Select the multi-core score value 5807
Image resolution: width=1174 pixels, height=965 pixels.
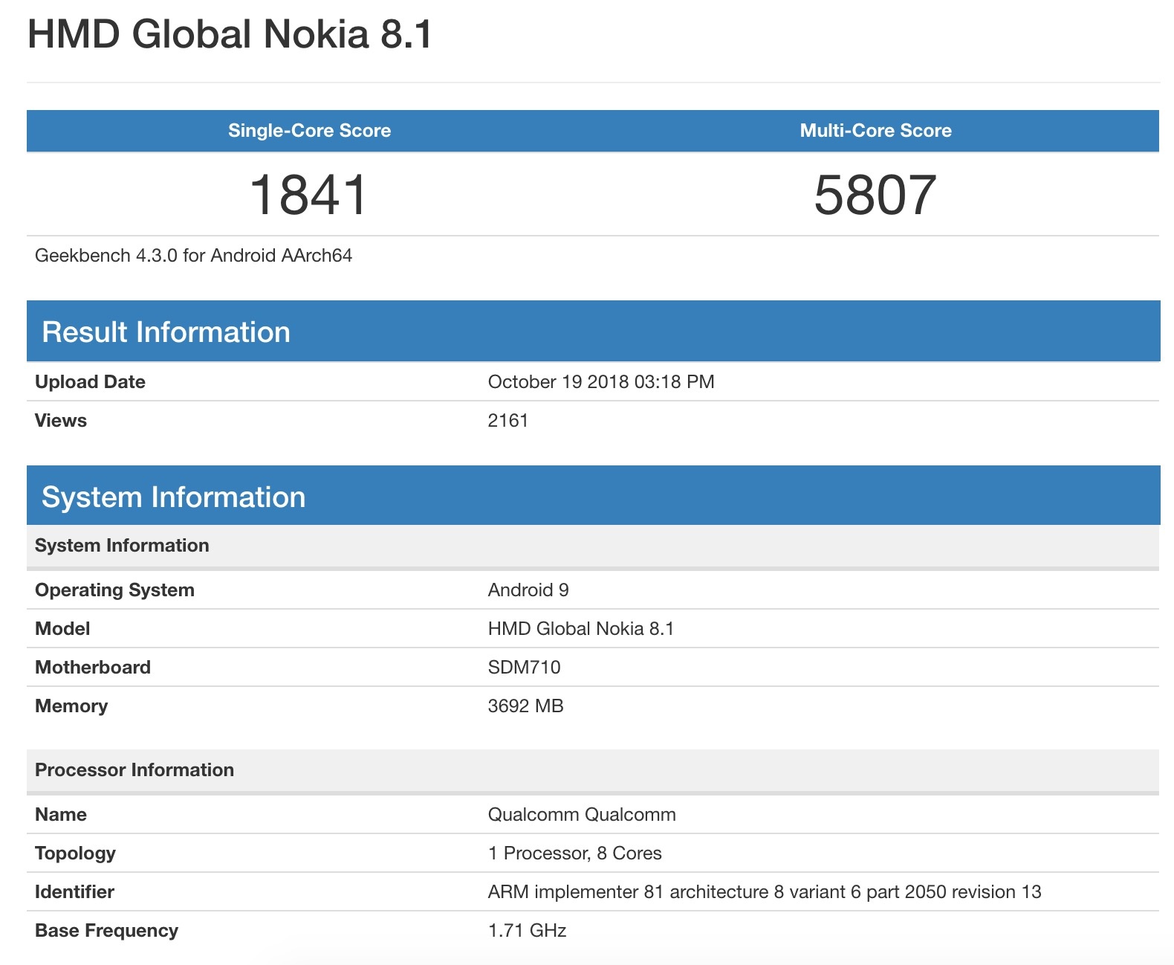[x=875, y=195]
